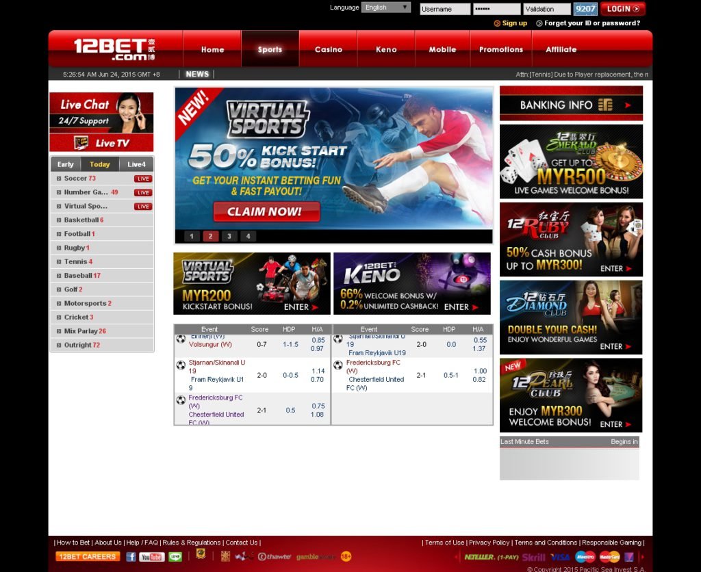This screenshot has height=572, width=701.
Task: Expand the Basketball sport category
Action: coord(102,220)
